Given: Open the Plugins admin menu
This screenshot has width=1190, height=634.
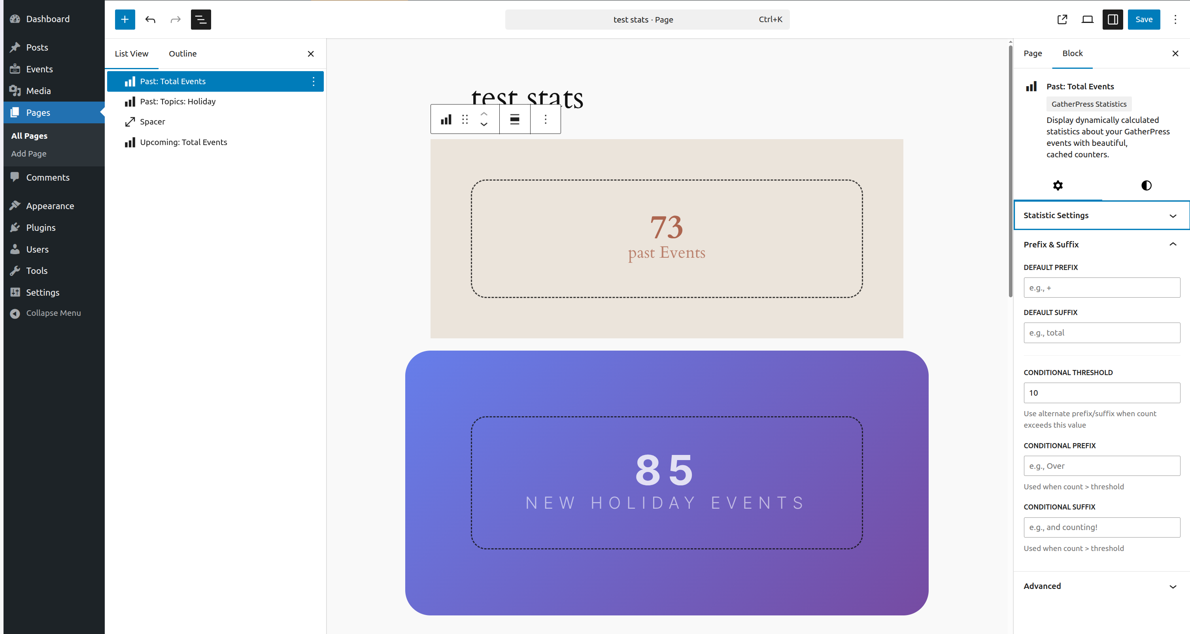Looking at the screenshot, I should coord(41,228).
